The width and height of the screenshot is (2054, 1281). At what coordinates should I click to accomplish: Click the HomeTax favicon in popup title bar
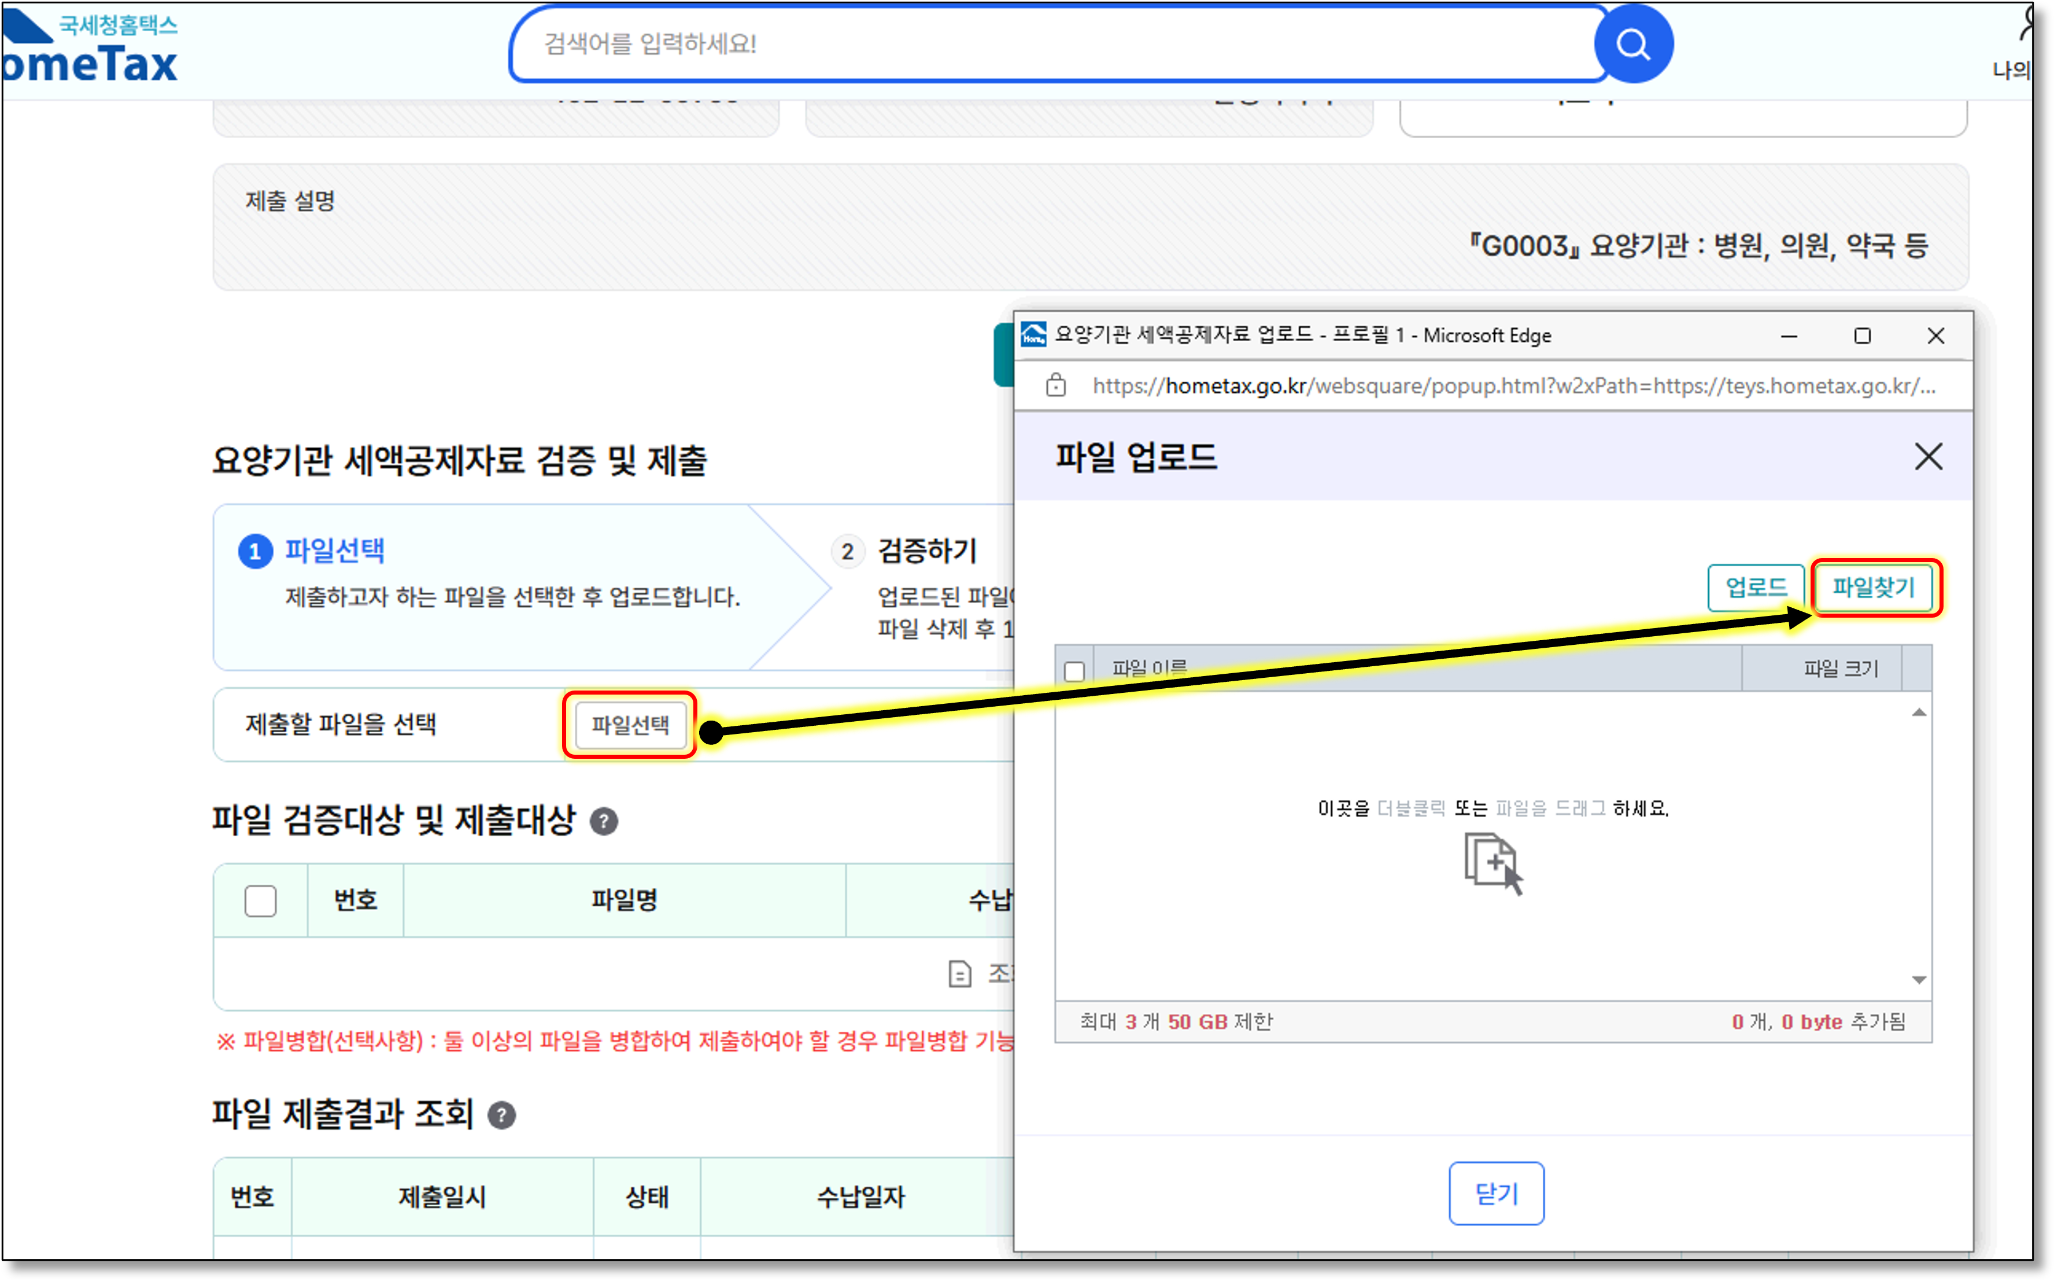click(x=1033, y=335)
